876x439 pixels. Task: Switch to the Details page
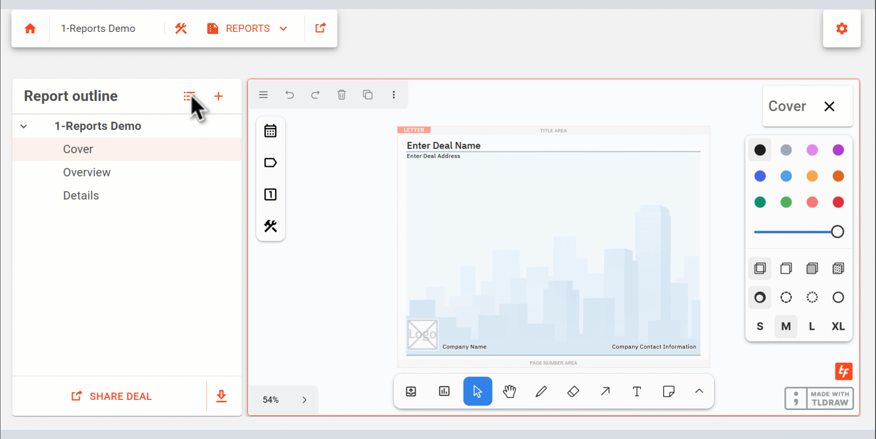tap(81, 195)
